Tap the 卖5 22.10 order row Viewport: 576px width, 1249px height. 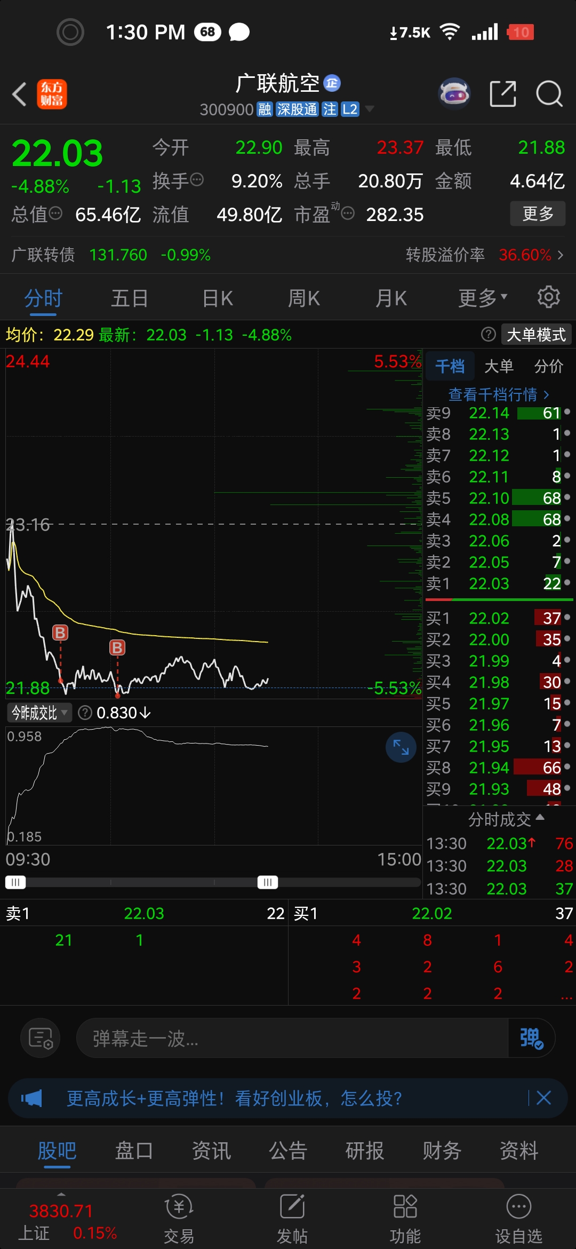[499, 498]
